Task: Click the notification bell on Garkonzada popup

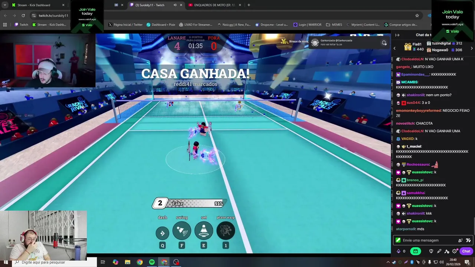Action: click(x=384, y=43)
